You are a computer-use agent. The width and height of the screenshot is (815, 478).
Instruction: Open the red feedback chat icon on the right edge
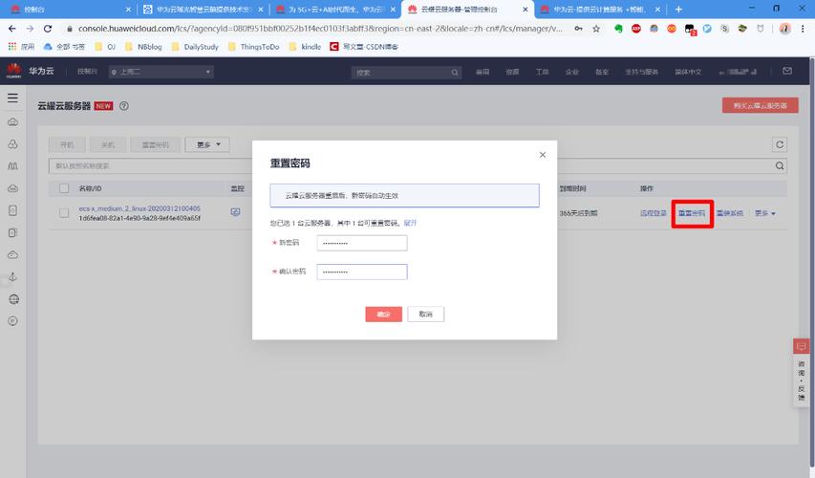point(801,346)
